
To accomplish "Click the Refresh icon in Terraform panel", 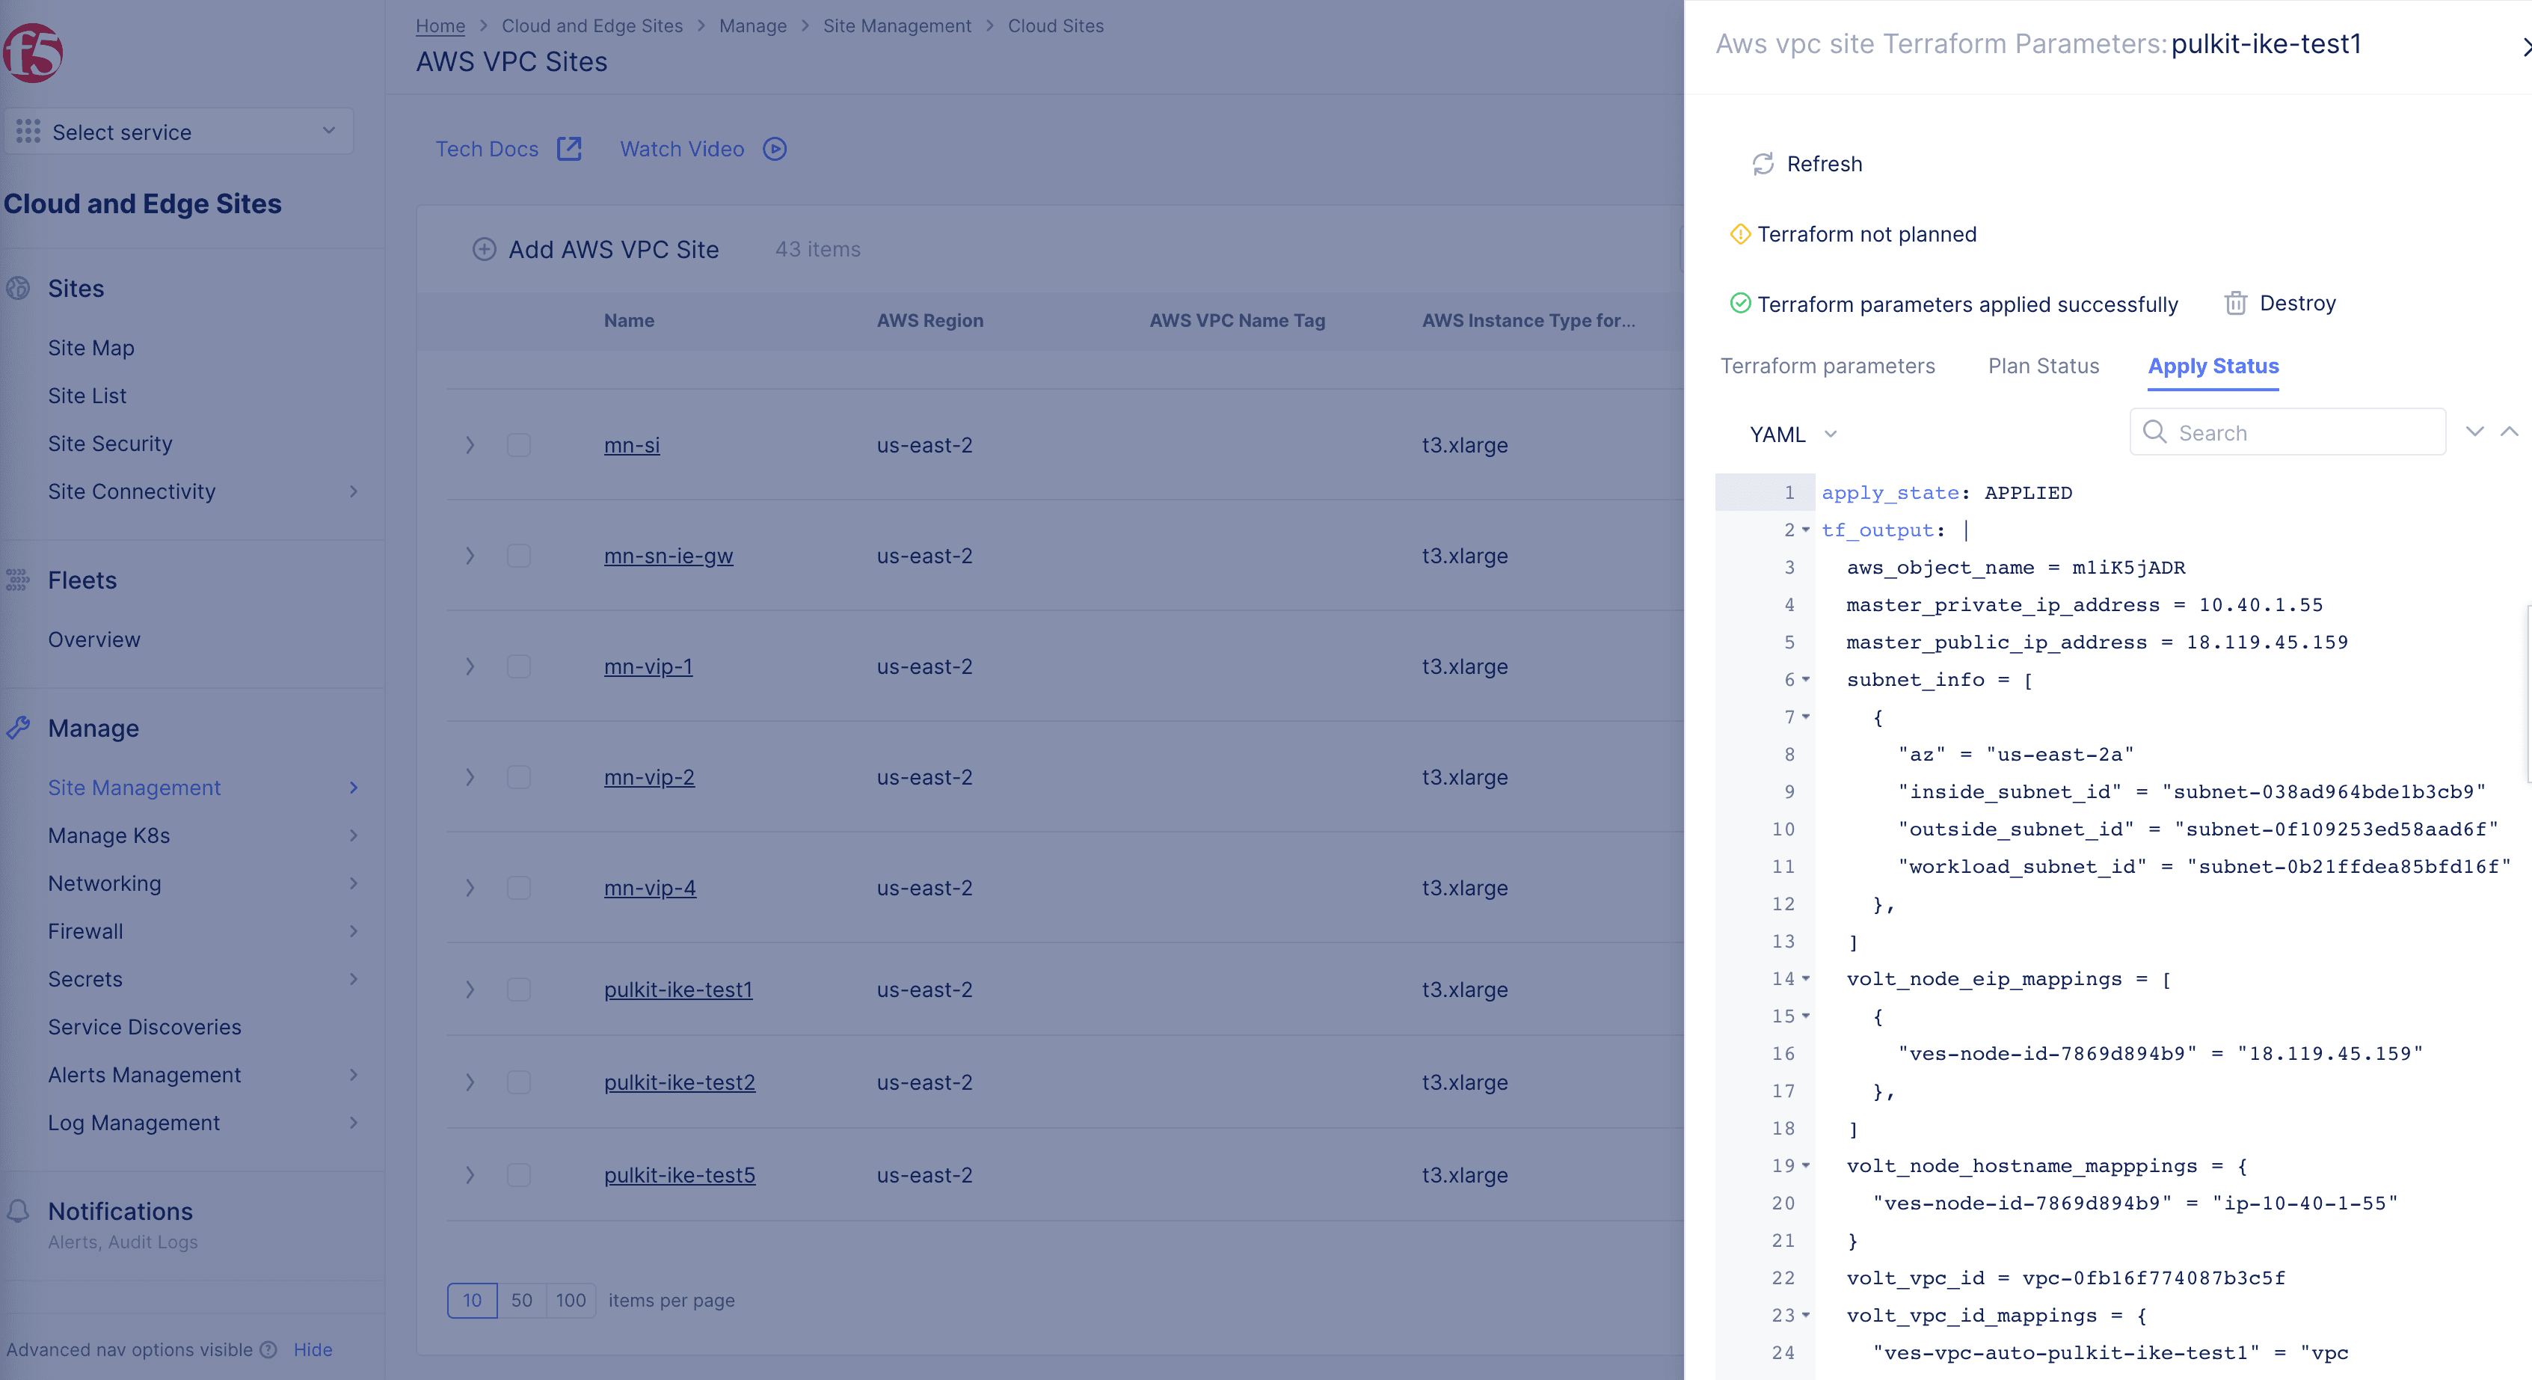I will point(1763,163).
